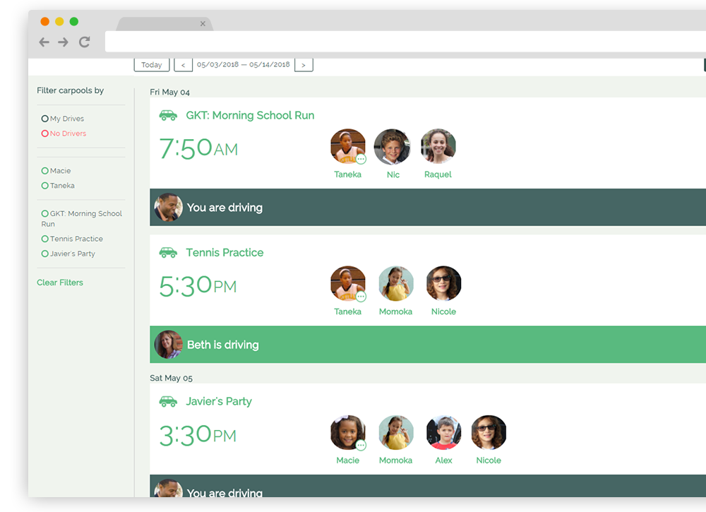Expand the ellipsis badge on Macie's avatar
The image size is (706, 512).
point(359,446)
